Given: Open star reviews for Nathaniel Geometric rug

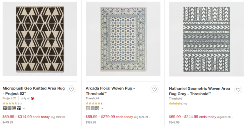Looking at the screenshot, I should (x=176, y=104).
